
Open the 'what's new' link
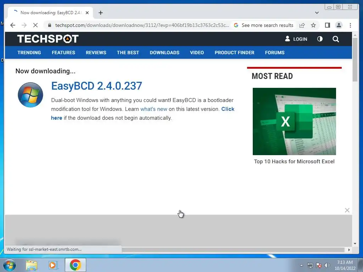coord(154,109)
